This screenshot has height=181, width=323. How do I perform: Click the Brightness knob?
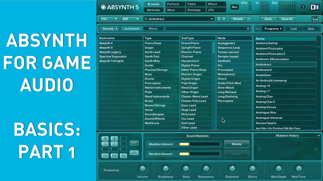[x=166, y=169]
